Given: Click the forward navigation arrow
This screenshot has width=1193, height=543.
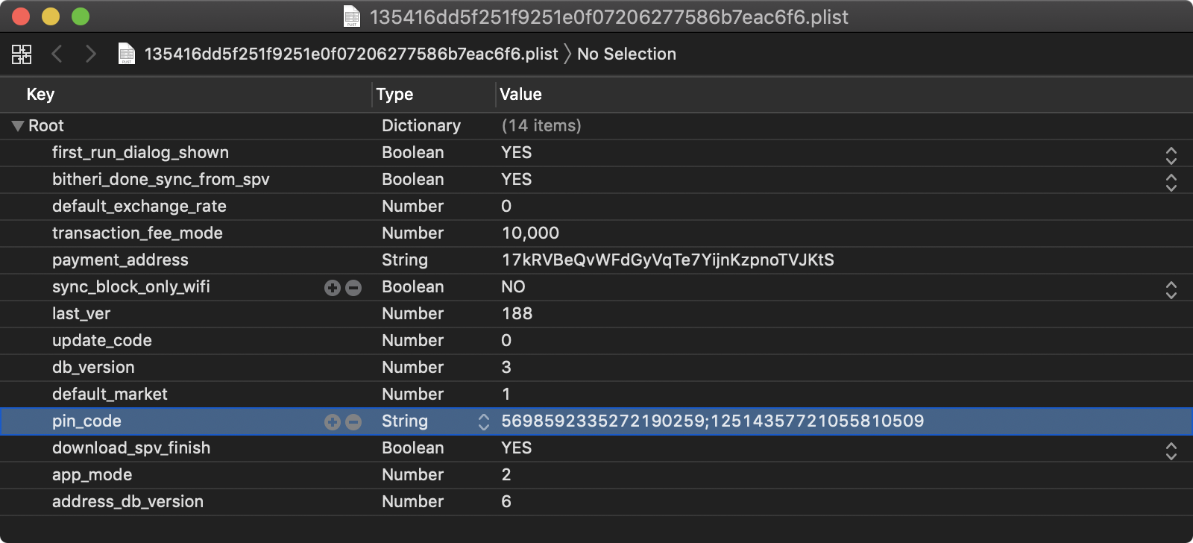Looking at the screenshot, I should click(x=90, y=54).
